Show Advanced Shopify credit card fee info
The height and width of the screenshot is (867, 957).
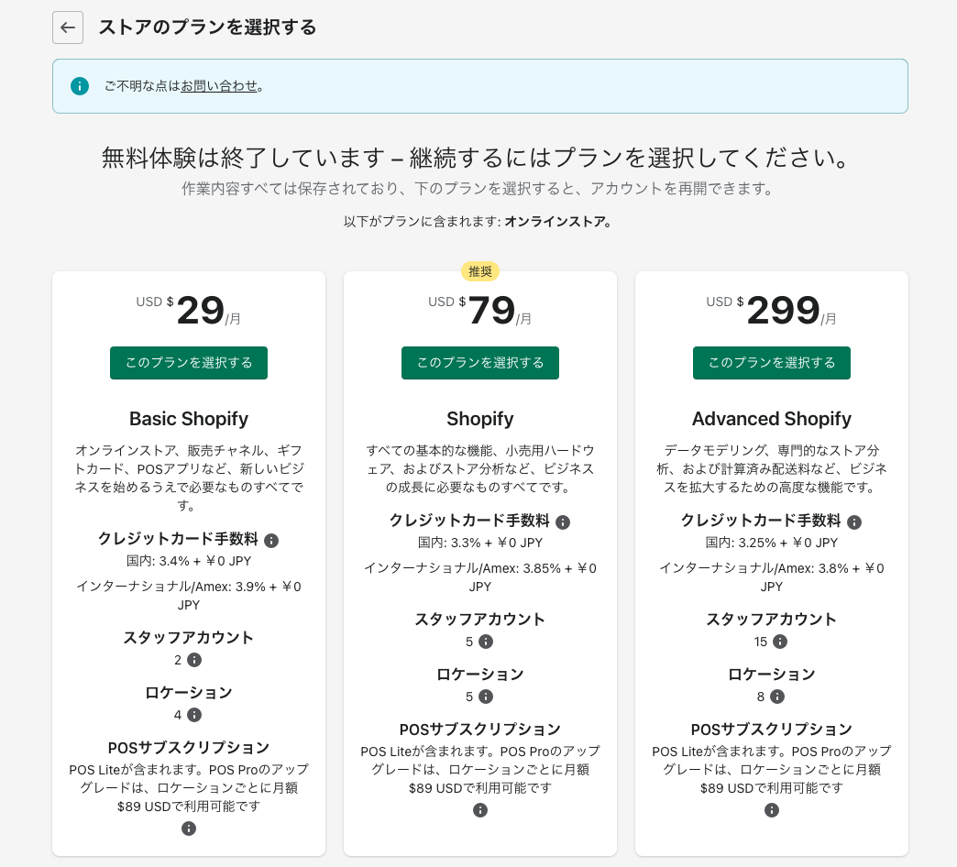[x=854, y=521]
